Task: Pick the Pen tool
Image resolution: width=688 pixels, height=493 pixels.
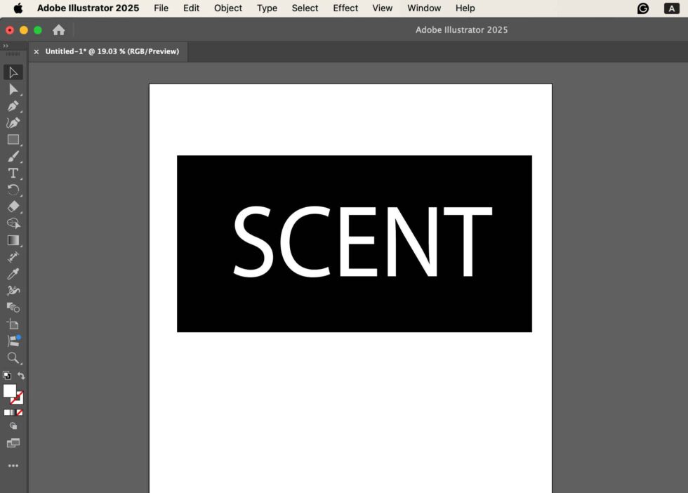Action: 13,106
